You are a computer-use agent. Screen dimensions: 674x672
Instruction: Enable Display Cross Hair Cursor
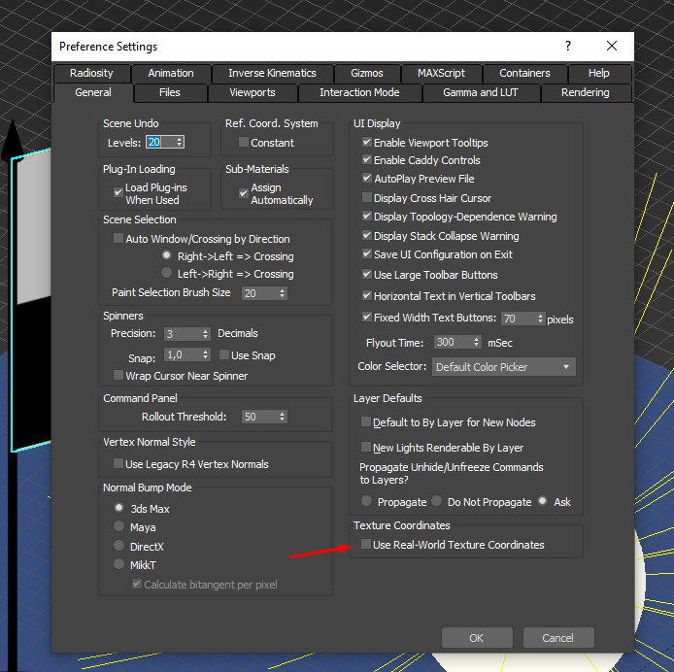[x=367, y=197]
